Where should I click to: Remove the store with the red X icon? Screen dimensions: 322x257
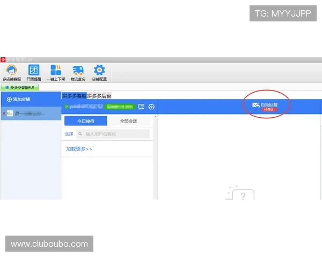pos(4,114)
